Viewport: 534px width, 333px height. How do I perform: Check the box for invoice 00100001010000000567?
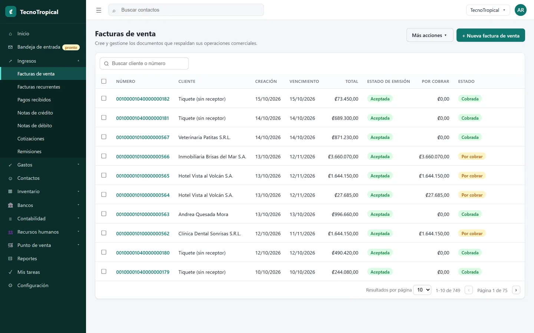pyautogui.click(x=104, y=137)
